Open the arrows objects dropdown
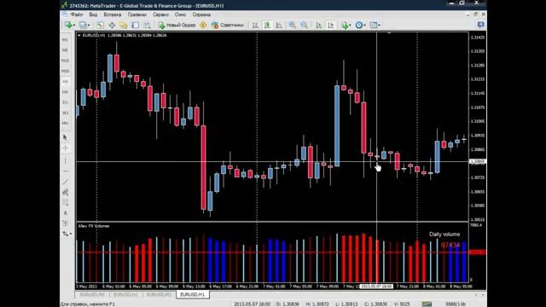The image size is (546, 307). [x=67, y=234]
